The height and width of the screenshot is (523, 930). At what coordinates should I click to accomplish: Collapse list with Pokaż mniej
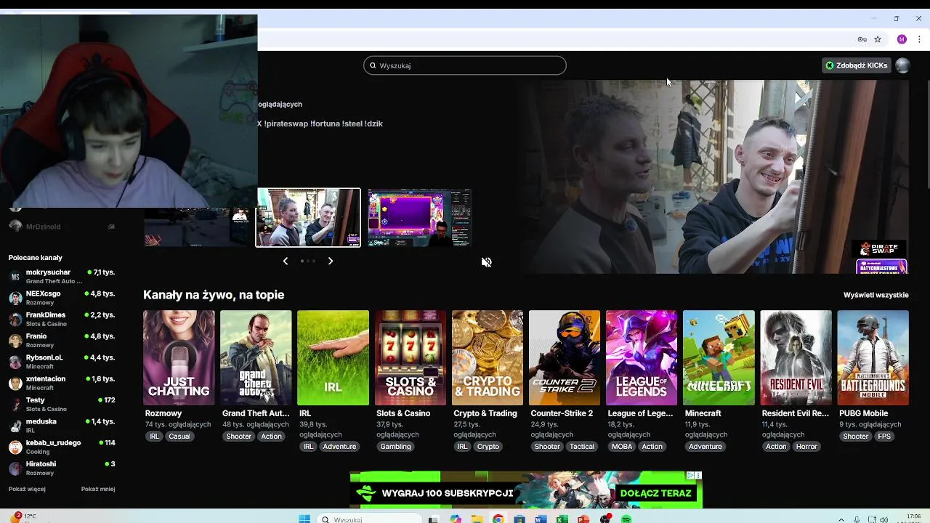click(x=98, y=489)
